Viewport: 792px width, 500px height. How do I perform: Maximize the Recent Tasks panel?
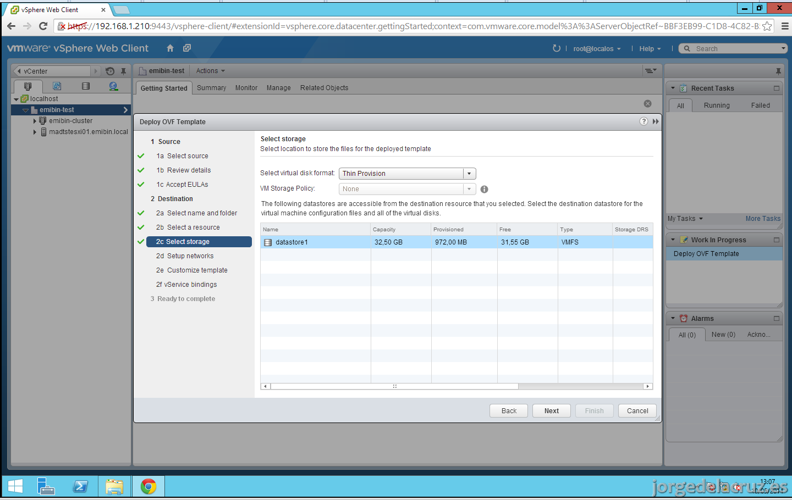click(777, 88)
